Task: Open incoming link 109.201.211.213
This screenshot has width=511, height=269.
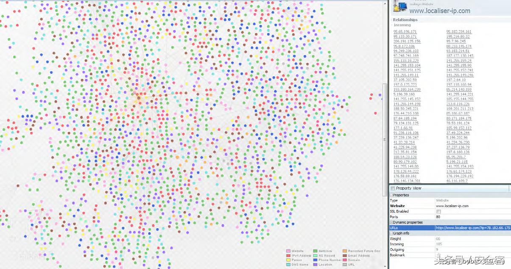Action: [460, 109]
